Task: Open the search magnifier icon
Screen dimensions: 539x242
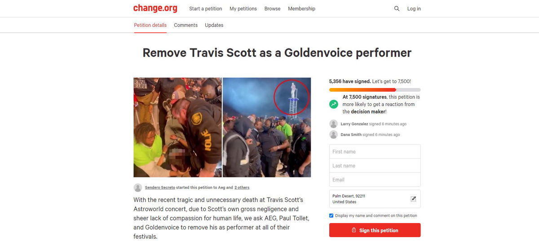Action: pyautogui.click(x=397, y=9)
